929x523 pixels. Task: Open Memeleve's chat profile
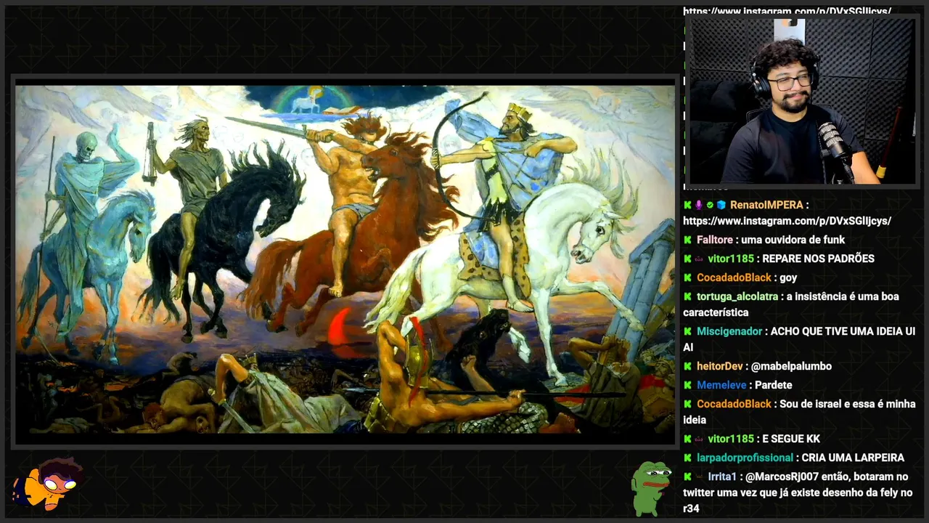coord(721,385)
